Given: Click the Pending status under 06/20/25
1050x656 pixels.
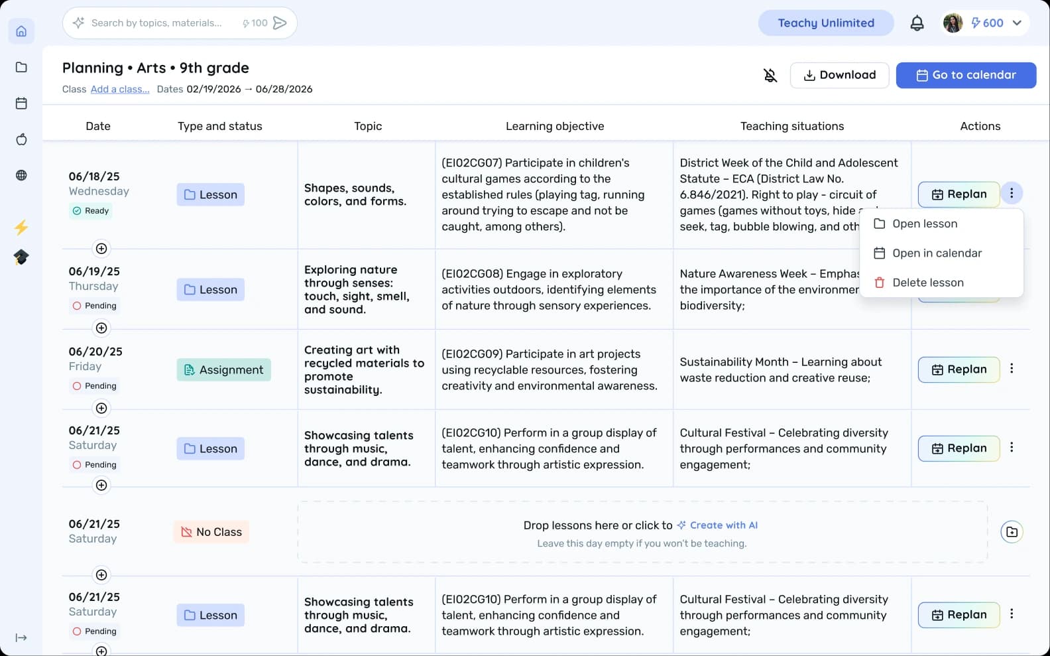Looking at the screenshot, I should (95, 386).
